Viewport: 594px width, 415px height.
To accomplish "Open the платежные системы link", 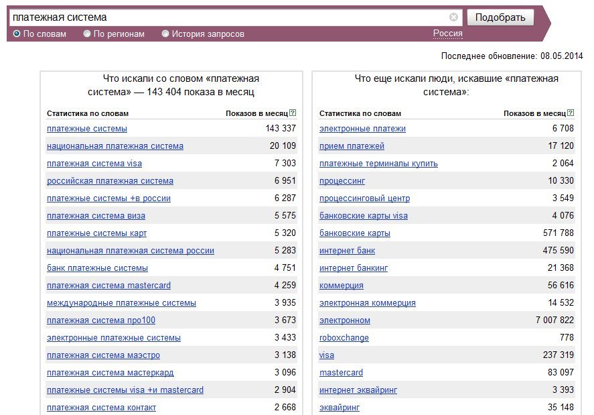I will point(87,129).
